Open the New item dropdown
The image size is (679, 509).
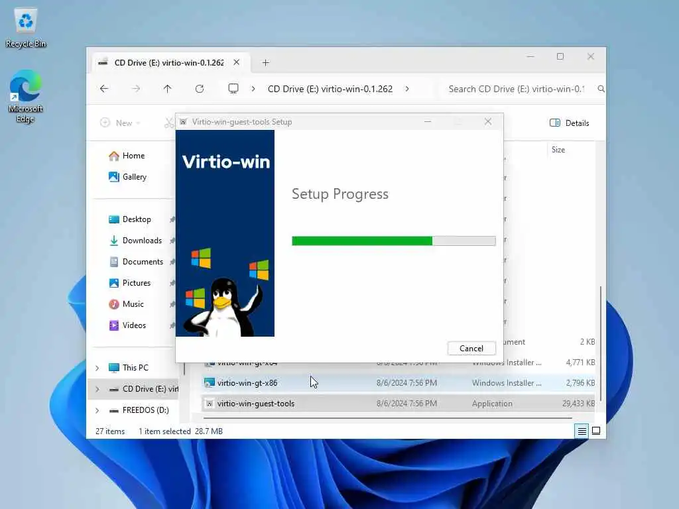tap(120, 123)
